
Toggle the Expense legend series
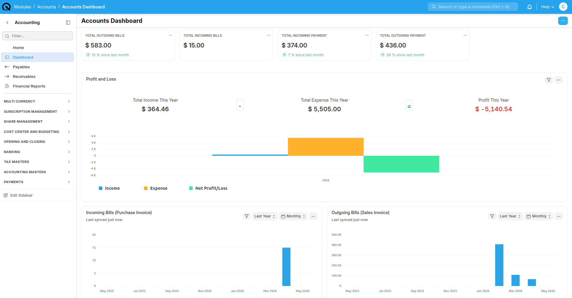click(x=156, y=188)
